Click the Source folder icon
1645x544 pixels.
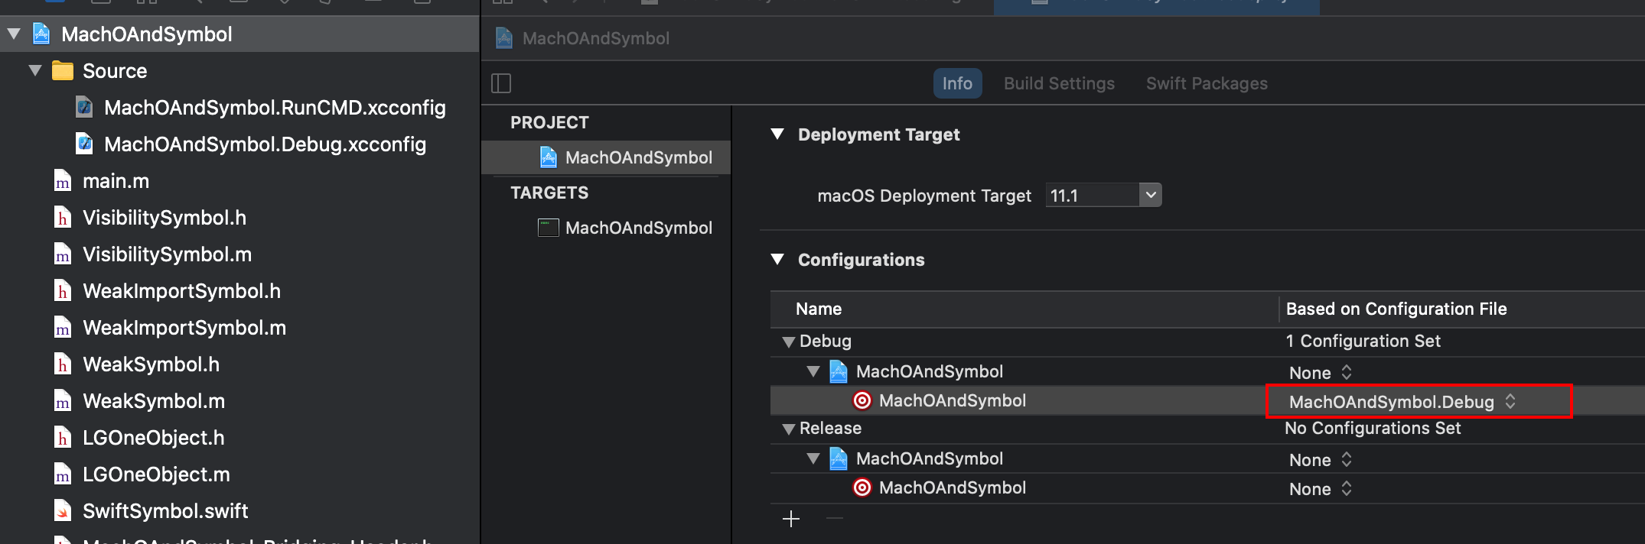pos(63,70)
